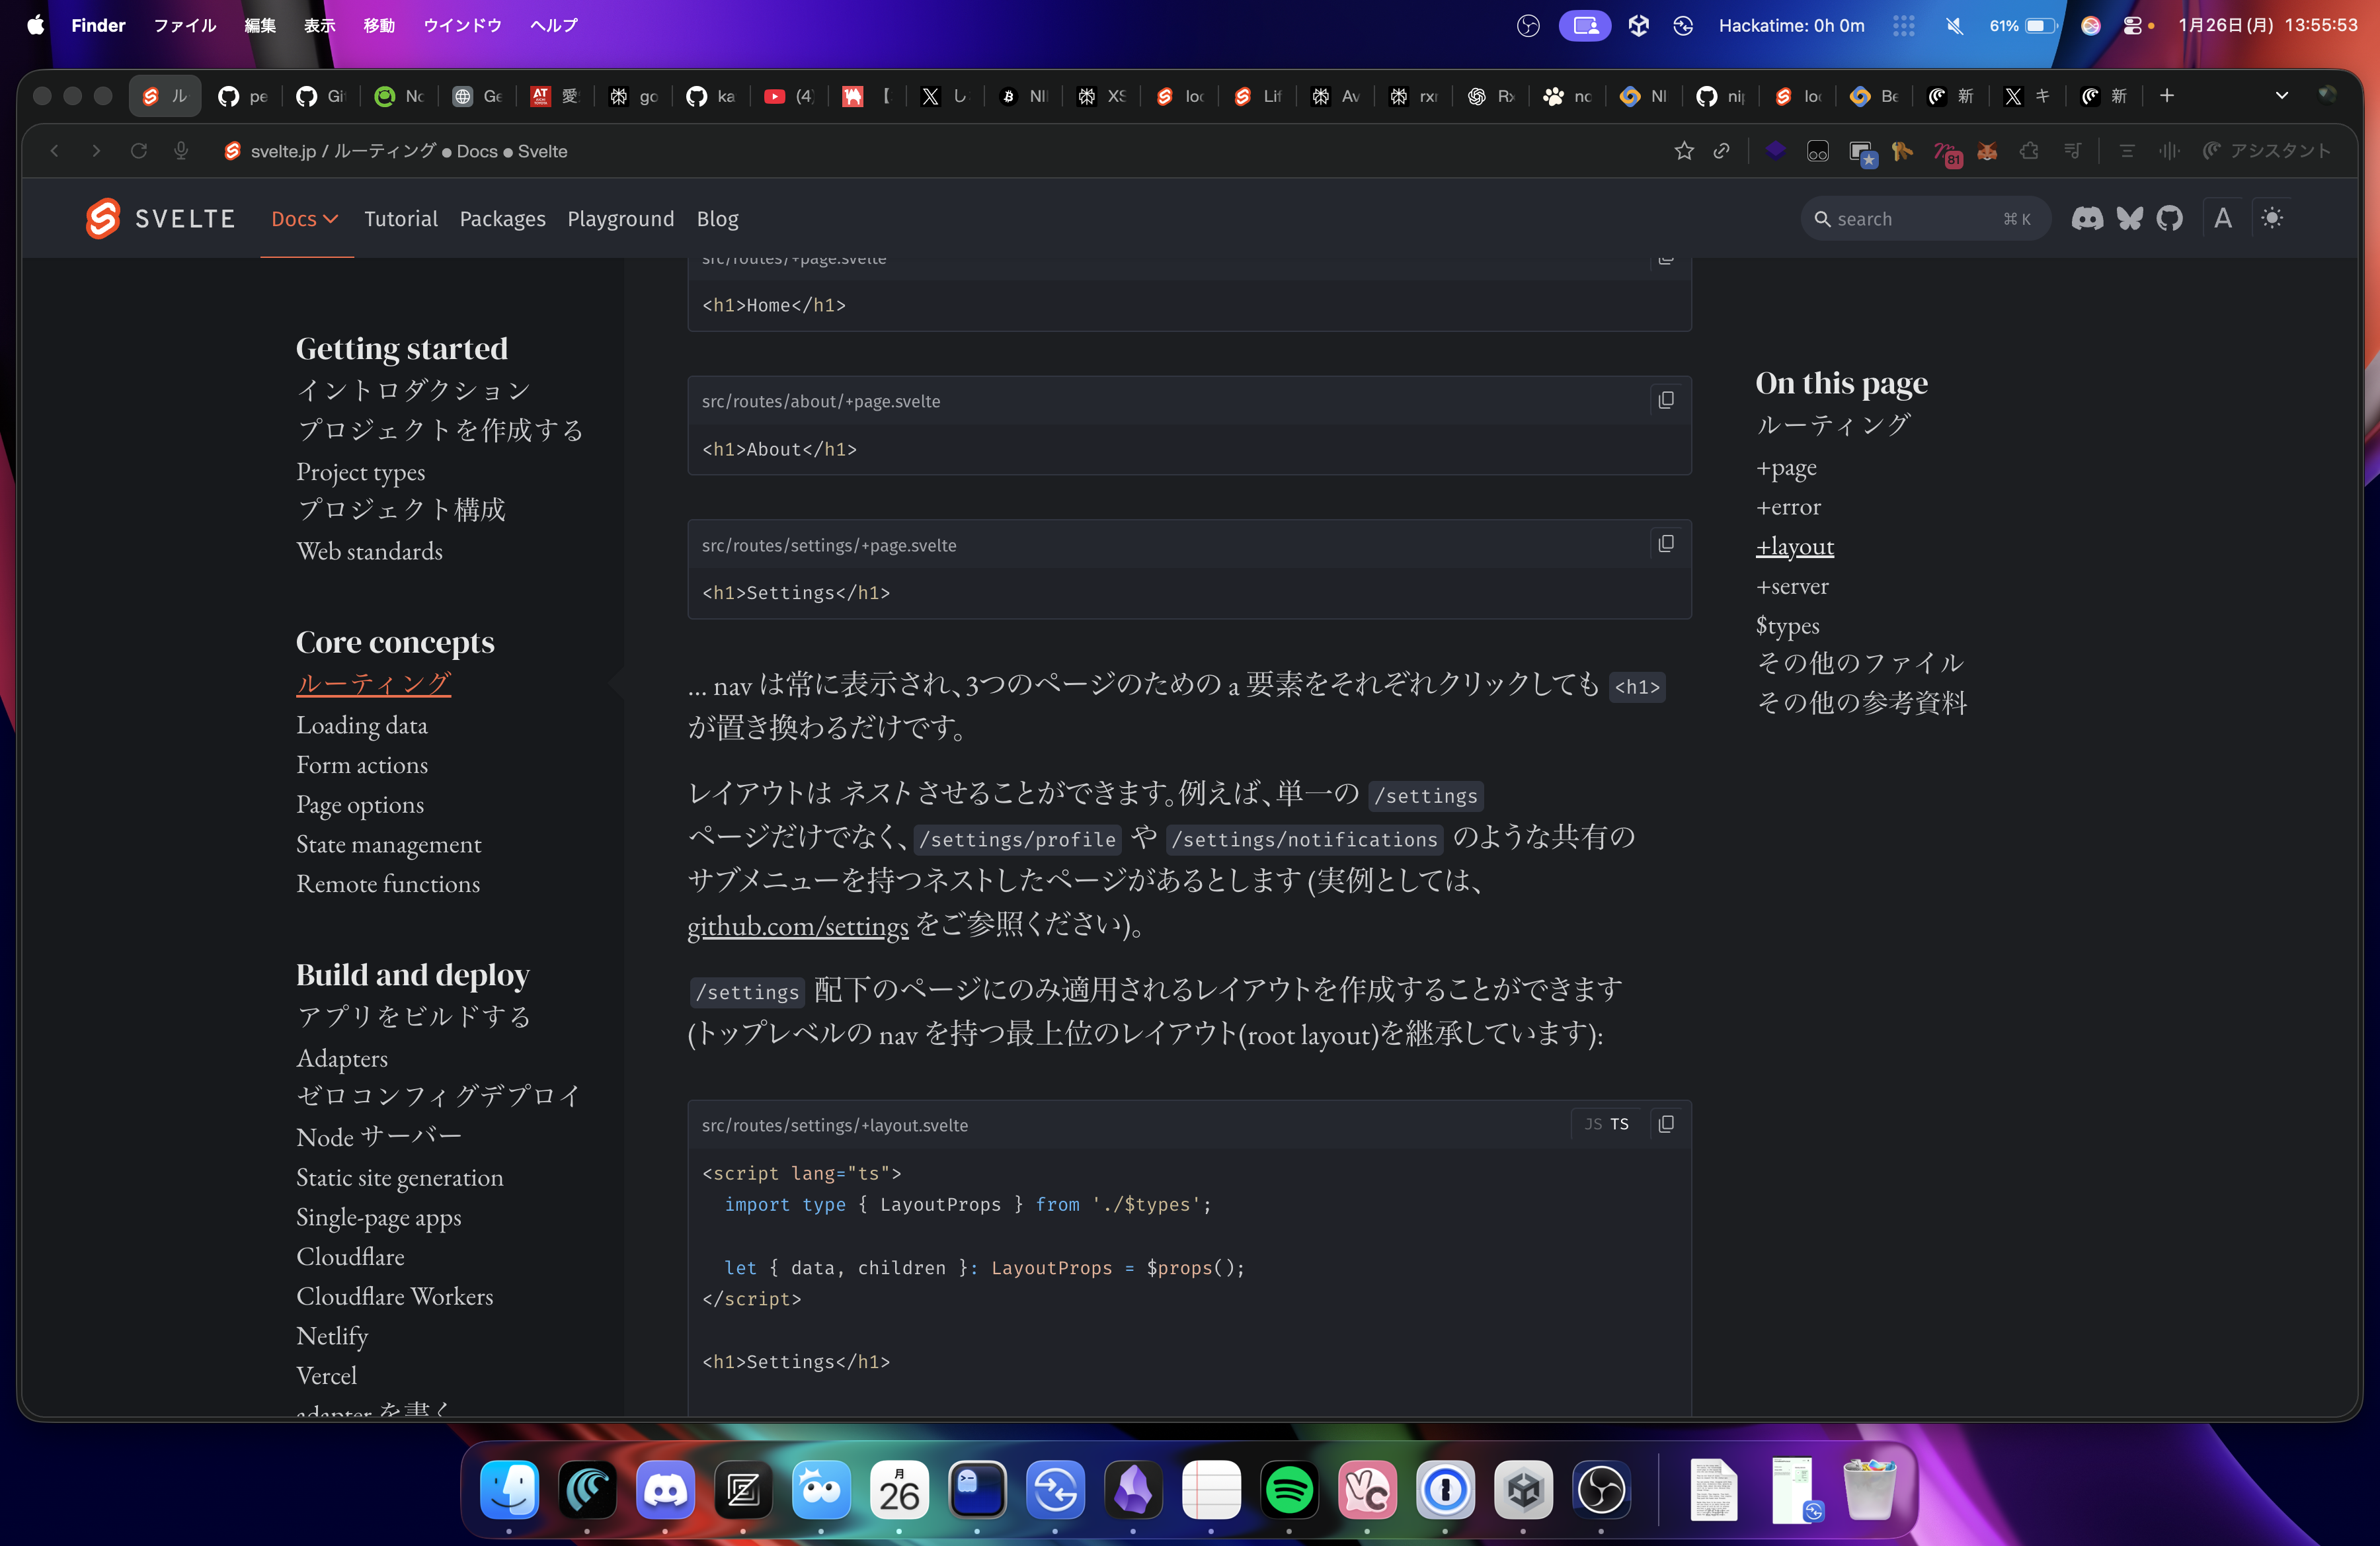
Task: Follow the github.com/settings link
Action: (797, 926)
